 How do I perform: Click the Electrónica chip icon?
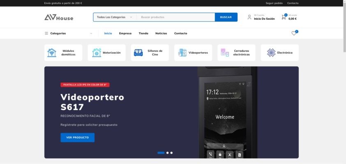pyautogui.click(x=271, y=53)
